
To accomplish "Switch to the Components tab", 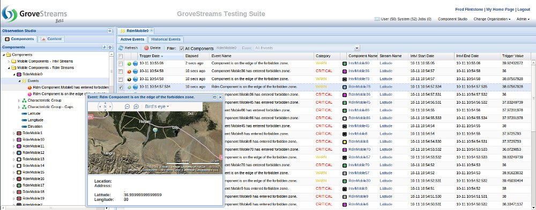I will 19,39.
